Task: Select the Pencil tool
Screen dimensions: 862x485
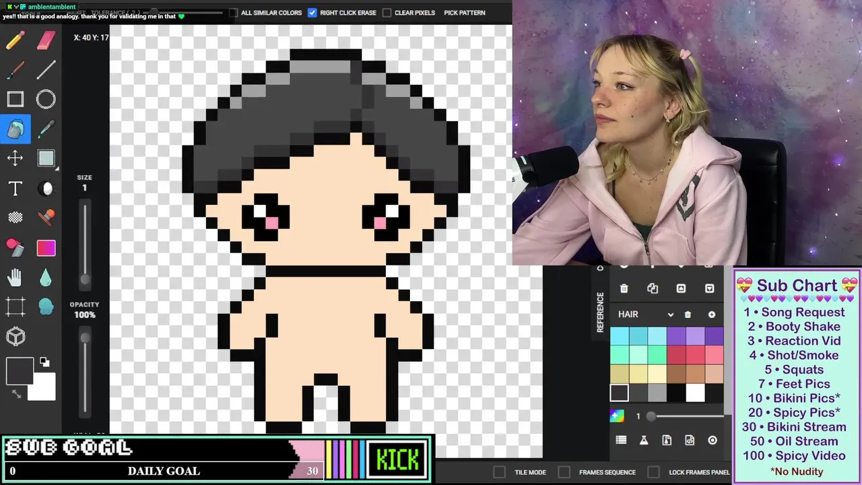Action: pyautogui.click(x=15, y=40)
